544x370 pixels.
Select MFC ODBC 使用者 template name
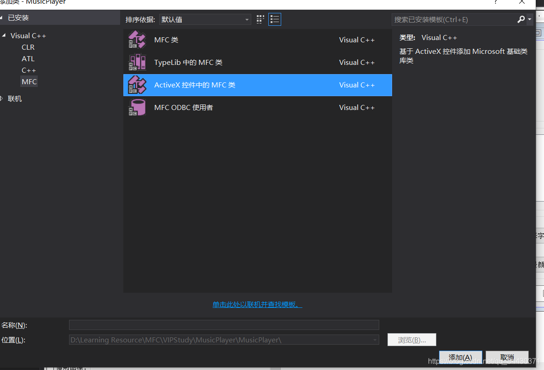[184, 108]
